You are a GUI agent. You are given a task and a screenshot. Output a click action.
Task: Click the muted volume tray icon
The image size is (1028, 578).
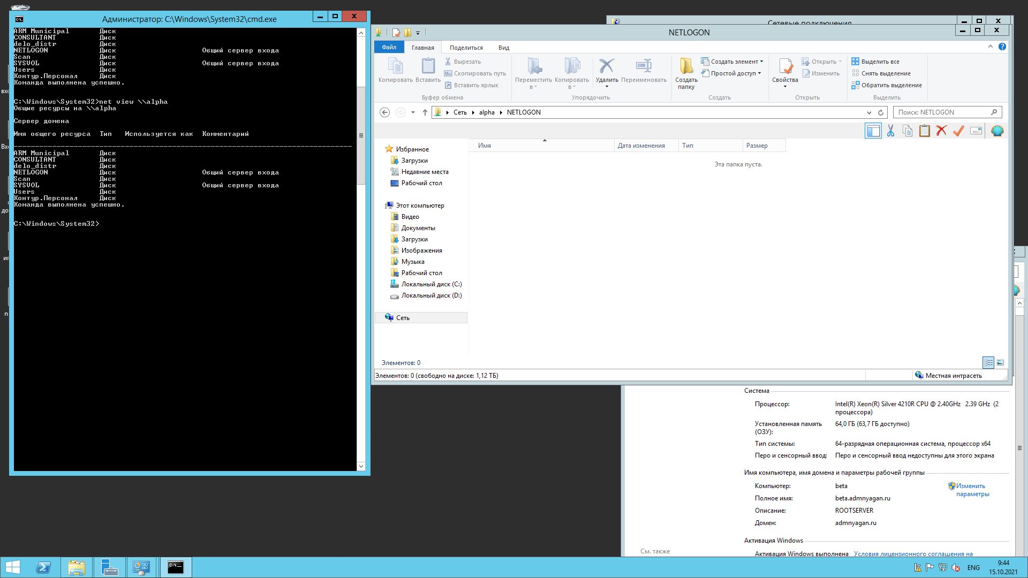click(x=956, y=568)
